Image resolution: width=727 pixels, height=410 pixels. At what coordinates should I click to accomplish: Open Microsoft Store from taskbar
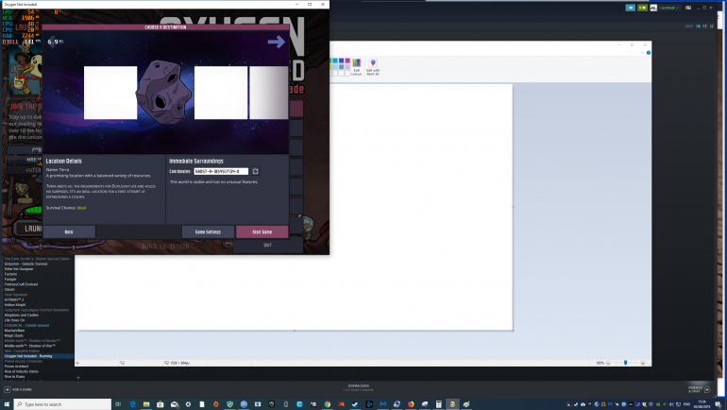point(161,404)
